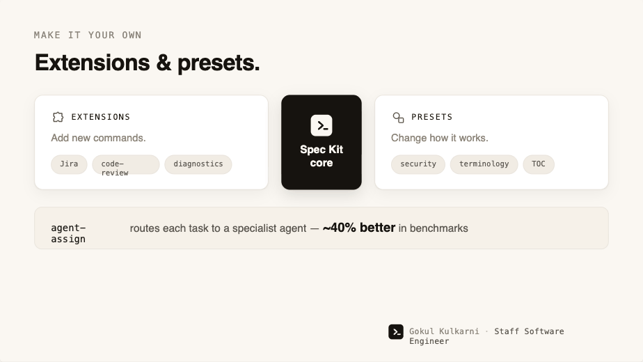Viewport: 643px width, 362px height.
Task: Click the agent-assign label
Action: (68, 233)
